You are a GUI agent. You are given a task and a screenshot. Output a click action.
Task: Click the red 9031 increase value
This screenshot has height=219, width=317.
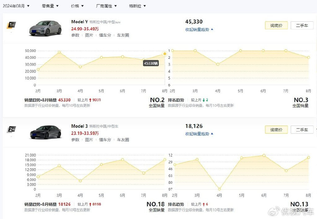[96, 100]
